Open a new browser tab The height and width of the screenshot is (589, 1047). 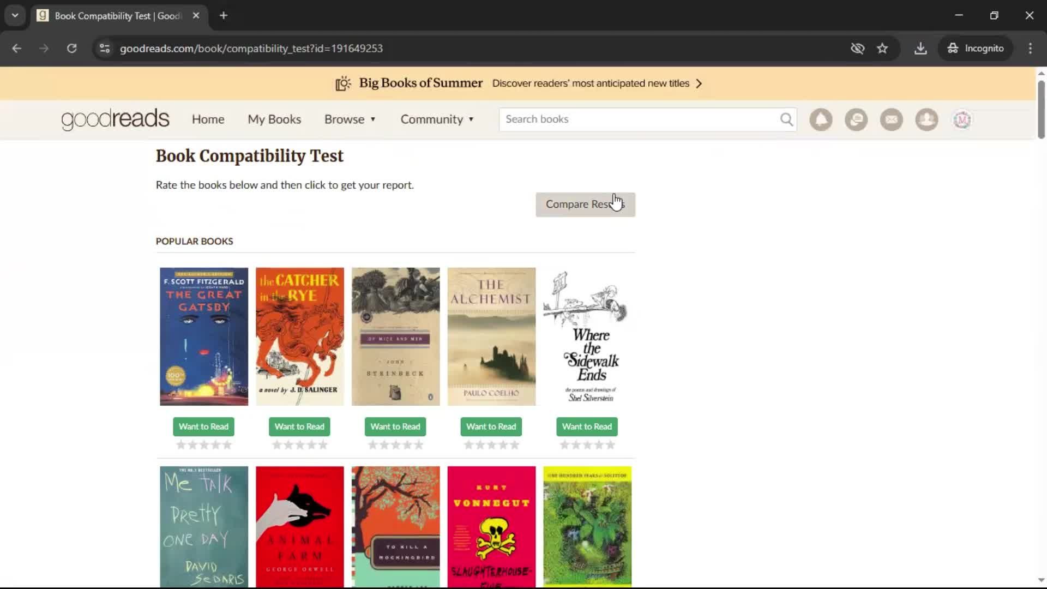click(224, 16)
